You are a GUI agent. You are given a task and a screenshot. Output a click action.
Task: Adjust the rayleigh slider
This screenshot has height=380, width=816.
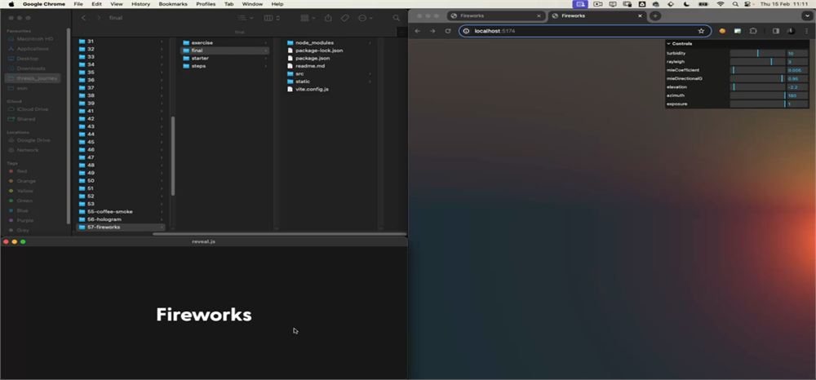[x=757, y=61]
